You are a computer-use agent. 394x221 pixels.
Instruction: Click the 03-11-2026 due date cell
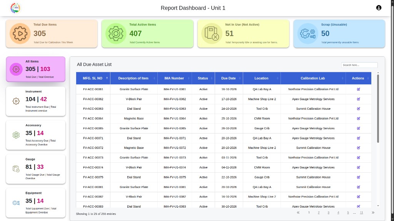coord(229,158)
